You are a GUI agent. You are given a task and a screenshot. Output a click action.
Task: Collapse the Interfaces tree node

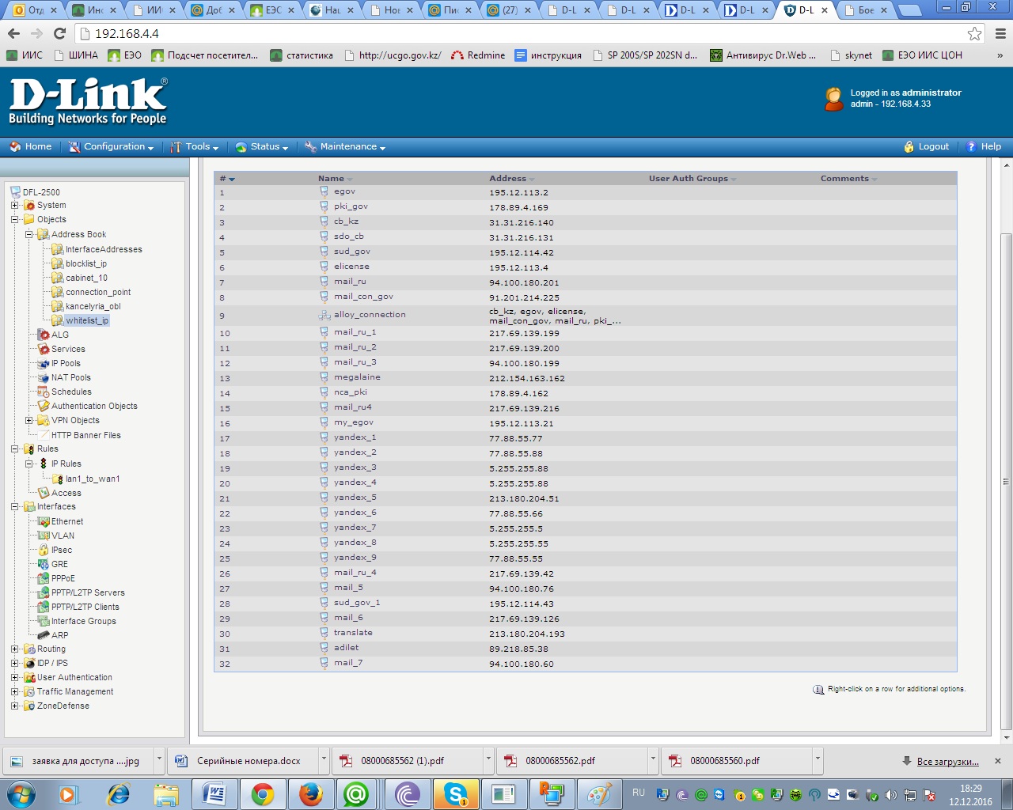point(14,507)
